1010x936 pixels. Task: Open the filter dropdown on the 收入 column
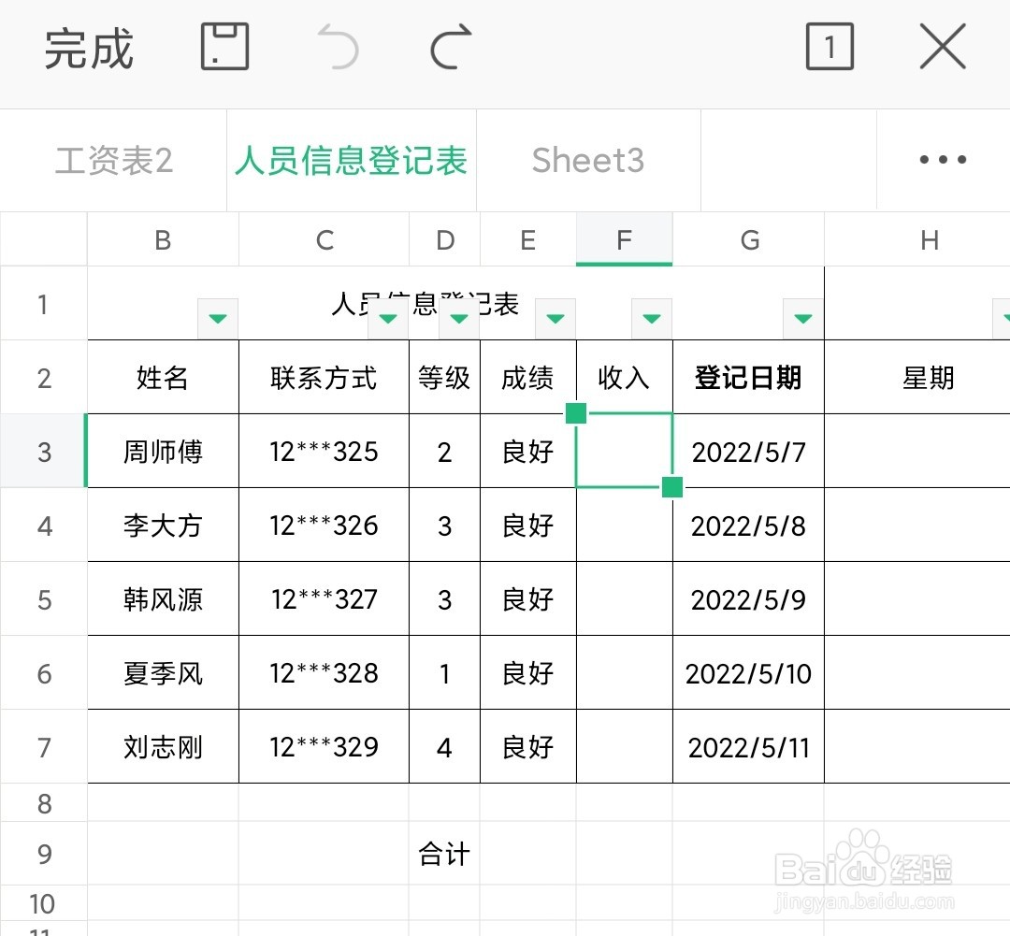[x=652, y=318]
